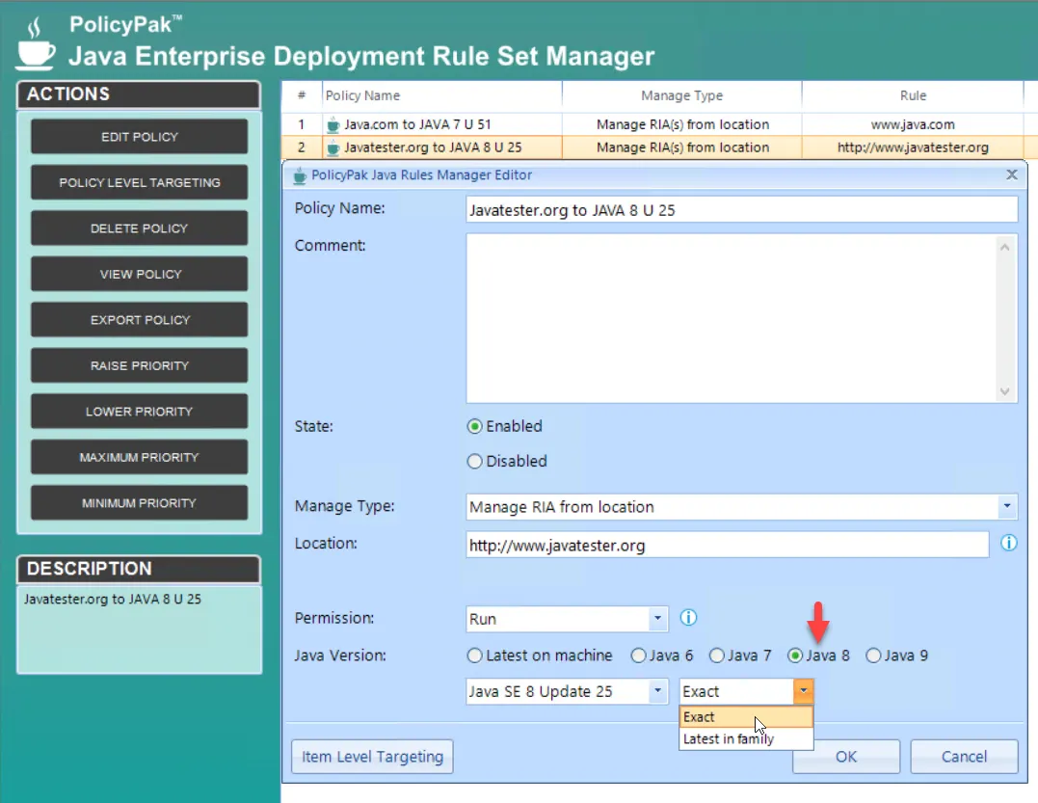Click the info icon beside Location field
The width and height of the screenshot is (1038, 803).
[1008, 544]
